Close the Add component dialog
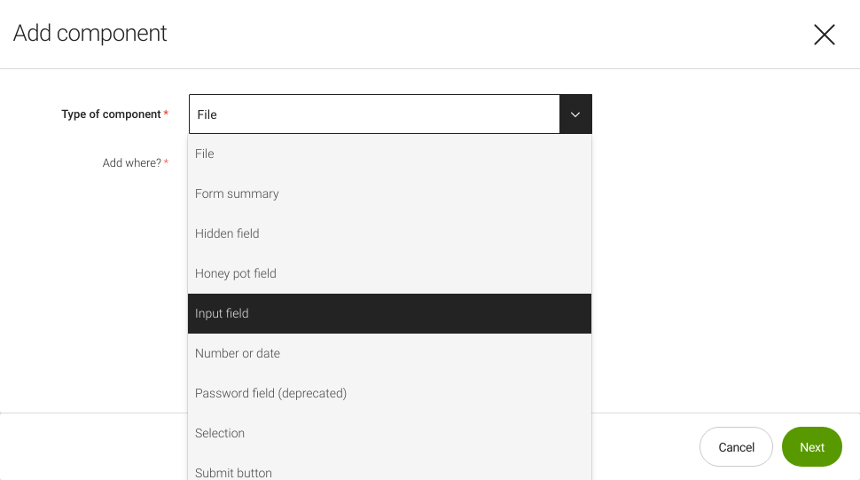 pyautogui.click(x=824, y=35)
